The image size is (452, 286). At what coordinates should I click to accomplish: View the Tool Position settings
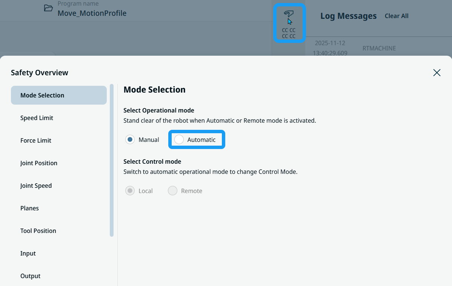[x=38, y=231]
